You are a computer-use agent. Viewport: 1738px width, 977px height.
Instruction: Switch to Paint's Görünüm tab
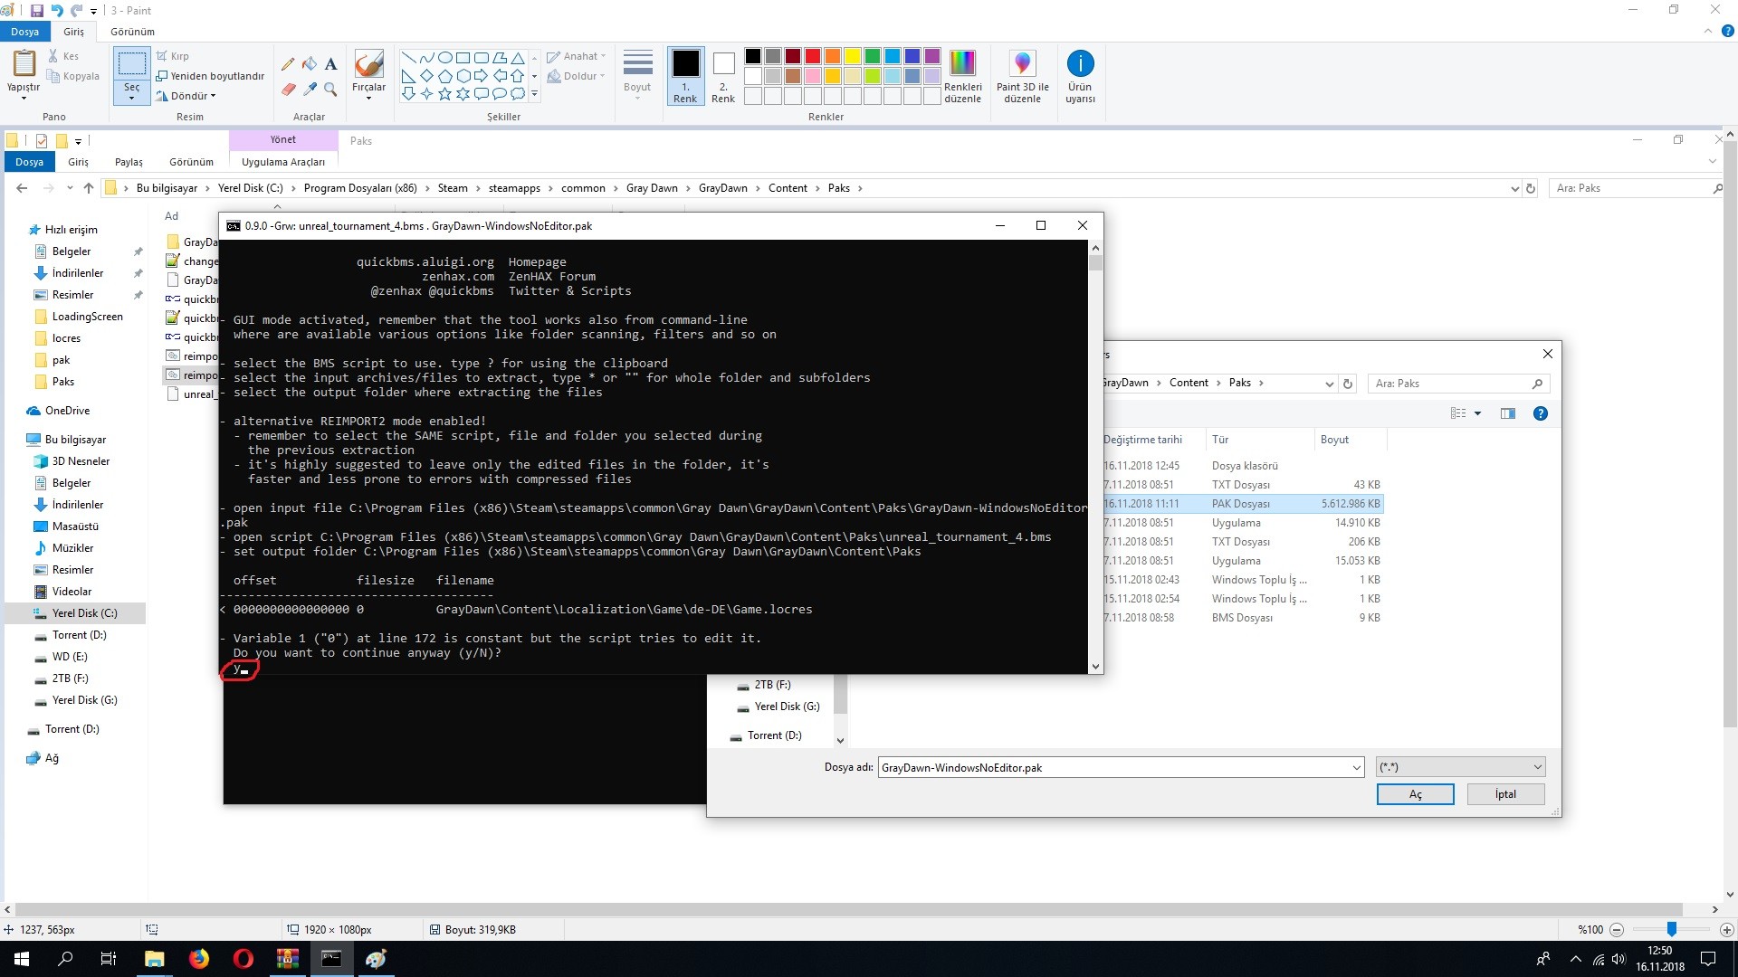point(132,32)
